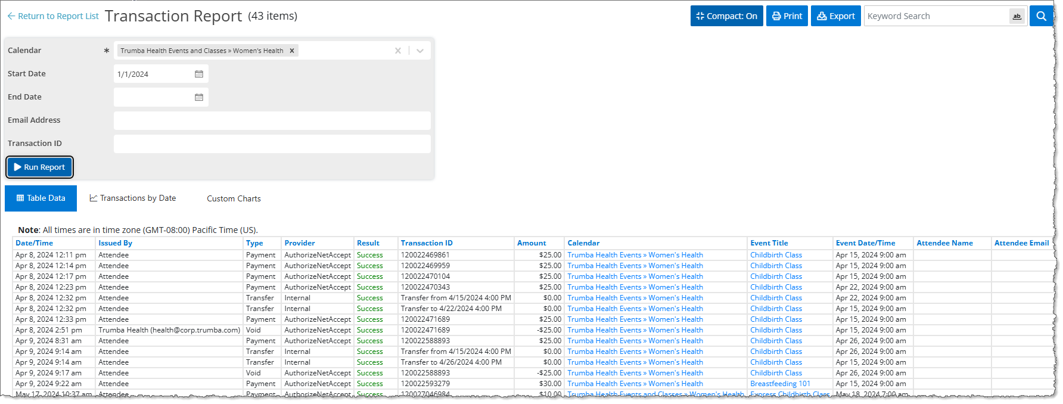The image size is (1063, 404).
Task: Sort by Attendee Name column header
Action: [944, 243]
